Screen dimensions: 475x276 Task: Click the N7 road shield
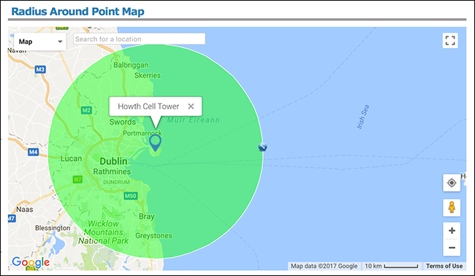click(77, 179)
